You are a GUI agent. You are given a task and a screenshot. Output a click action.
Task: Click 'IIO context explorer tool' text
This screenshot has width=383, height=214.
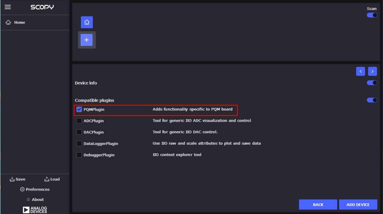coord(177,155)
